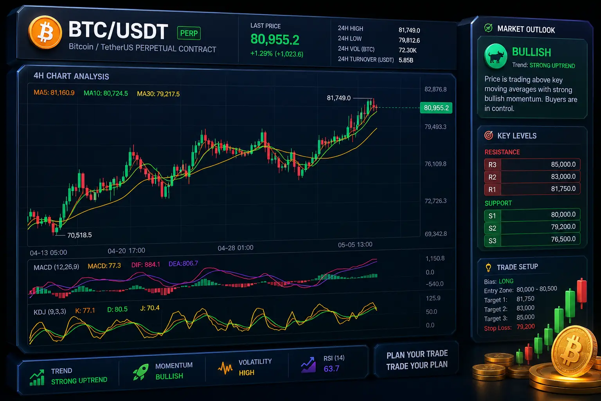Click the orange Bitcoin logo beside BTC/USDT
The image size is (601, 401).
click(x=45, y=32)
